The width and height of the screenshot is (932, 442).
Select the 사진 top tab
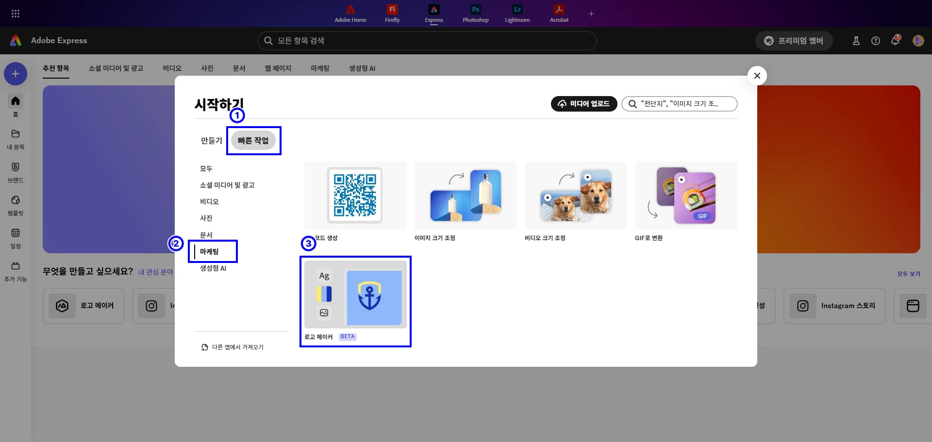click(x=207, y=68)
